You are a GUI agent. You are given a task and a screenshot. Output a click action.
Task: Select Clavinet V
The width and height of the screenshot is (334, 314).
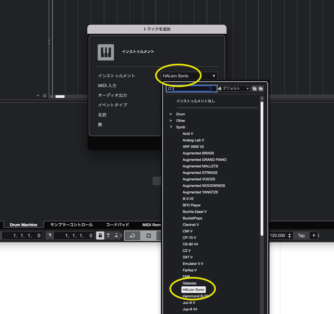pyautogui.click(x=191, y=225)
